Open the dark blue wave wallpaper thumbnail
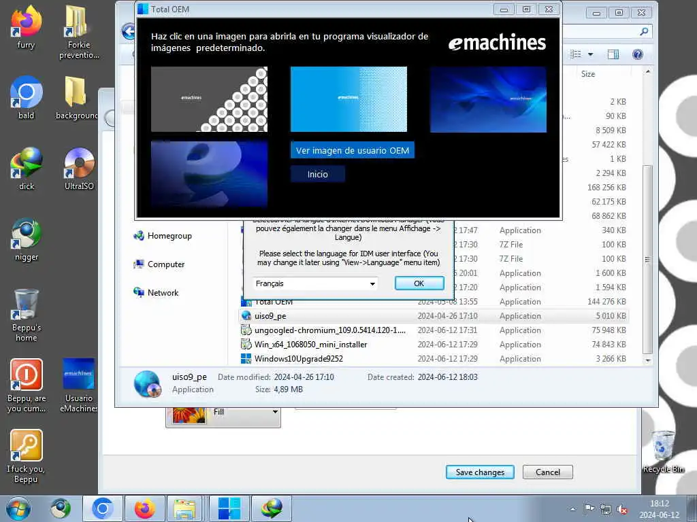The image size is (697, 522). 488,99
